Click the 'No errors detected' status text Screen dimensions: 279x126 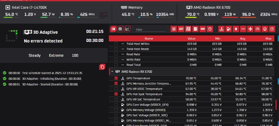(x=43, y=41)
